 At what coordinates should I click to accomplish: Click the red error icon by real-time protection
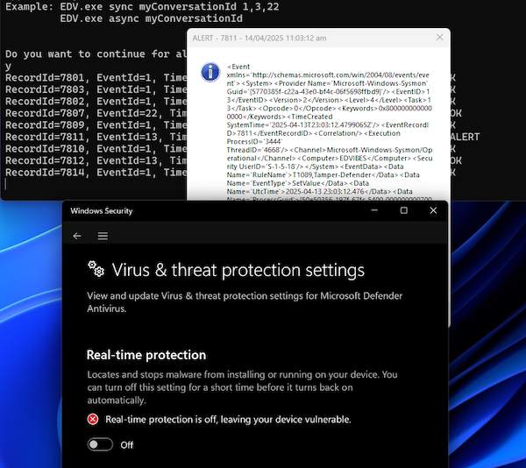(x=93, y=420)
